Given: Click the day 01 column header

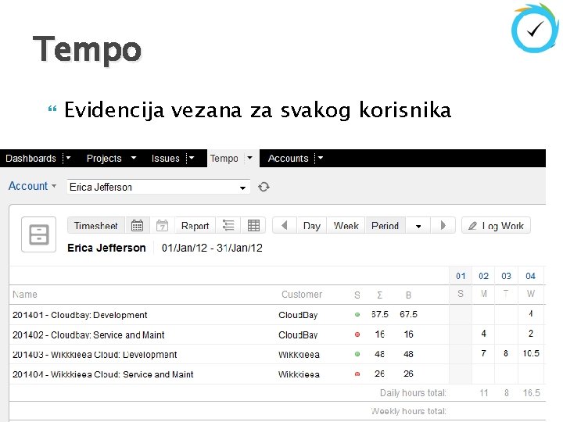Looking at the screenshot, I should (461, 276).
